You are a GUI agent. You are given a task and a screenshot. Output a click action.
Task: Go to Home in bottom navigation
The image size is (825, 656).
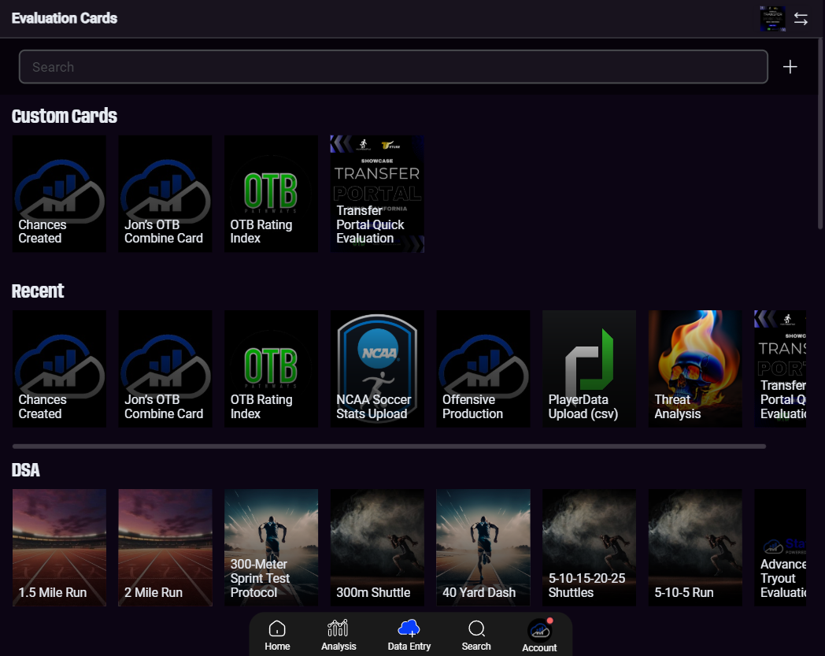(x=277, y=636)
